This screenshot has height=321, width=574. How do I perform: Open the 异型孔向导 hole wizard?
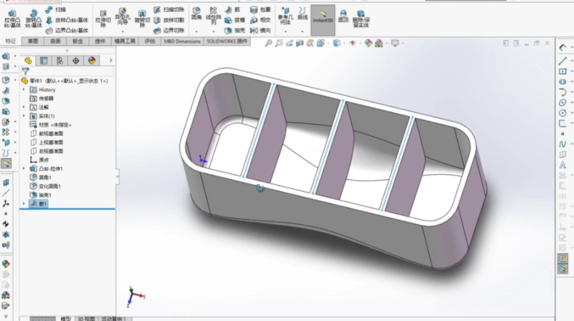122,16
